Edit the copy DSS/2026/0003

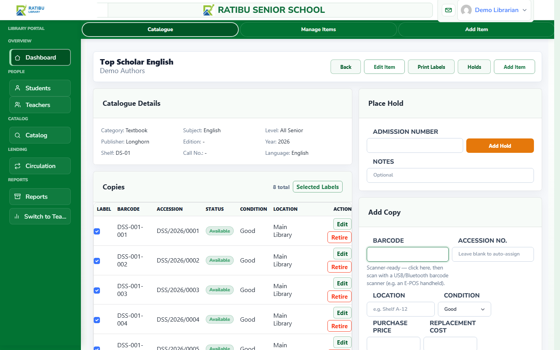[342, 283]
